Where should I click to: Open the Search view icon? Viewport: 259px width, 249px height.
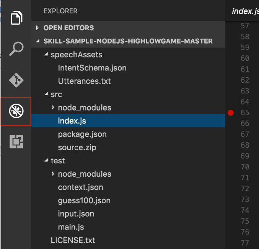coord(16,49)
